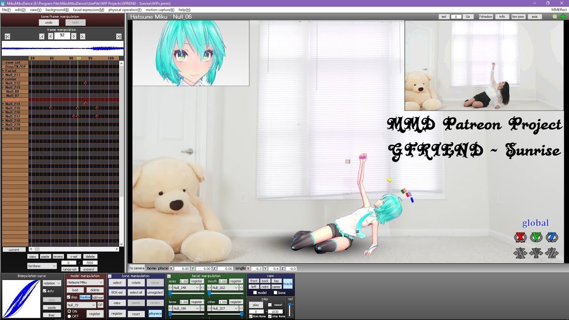Image resolution: width=569 pixels, height=320 pixels.
Task: Select the ON radio button
Action: (69, 312)
